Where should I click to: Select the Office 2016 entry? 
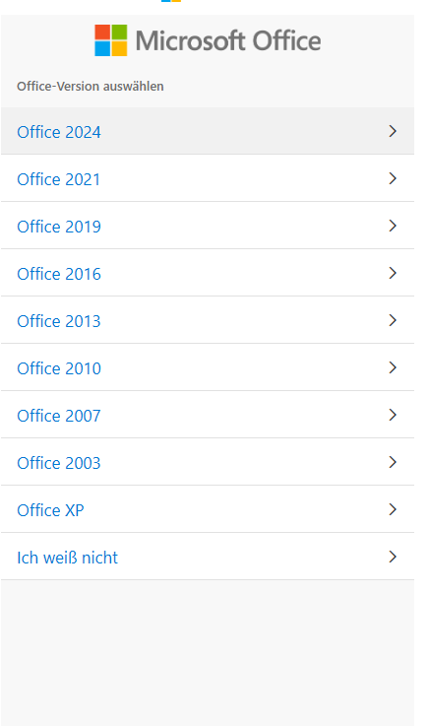59,274
